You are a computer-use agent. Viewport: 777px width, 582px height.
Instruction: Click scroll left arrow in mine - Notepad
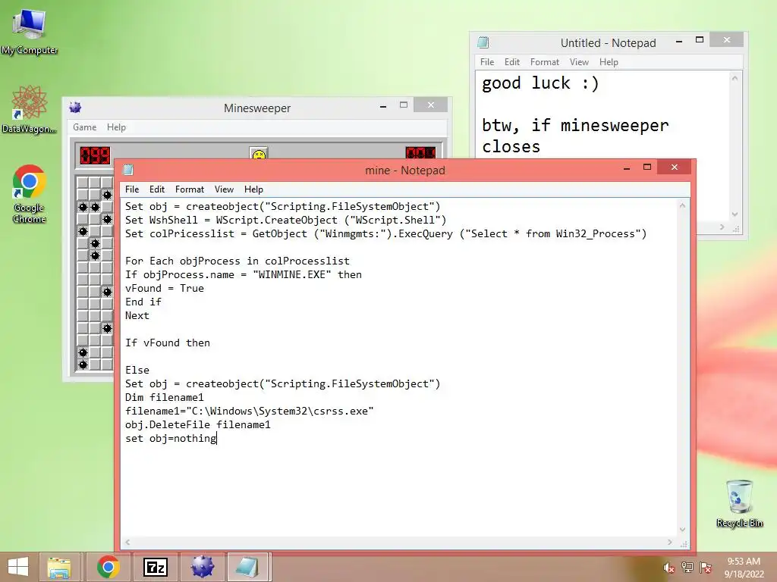click(127, 542)
